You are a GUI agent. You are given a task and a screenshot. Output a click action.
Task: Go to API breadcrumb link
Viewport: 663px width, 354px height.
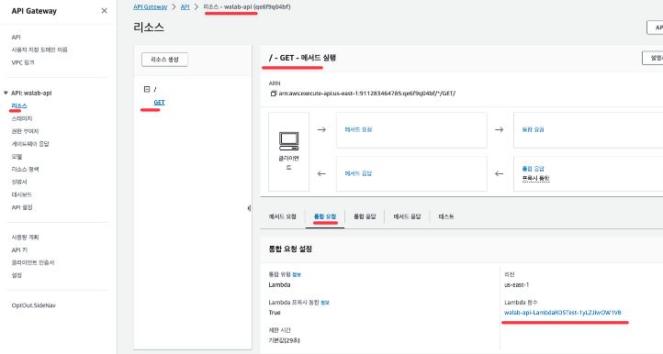point(185,6)
